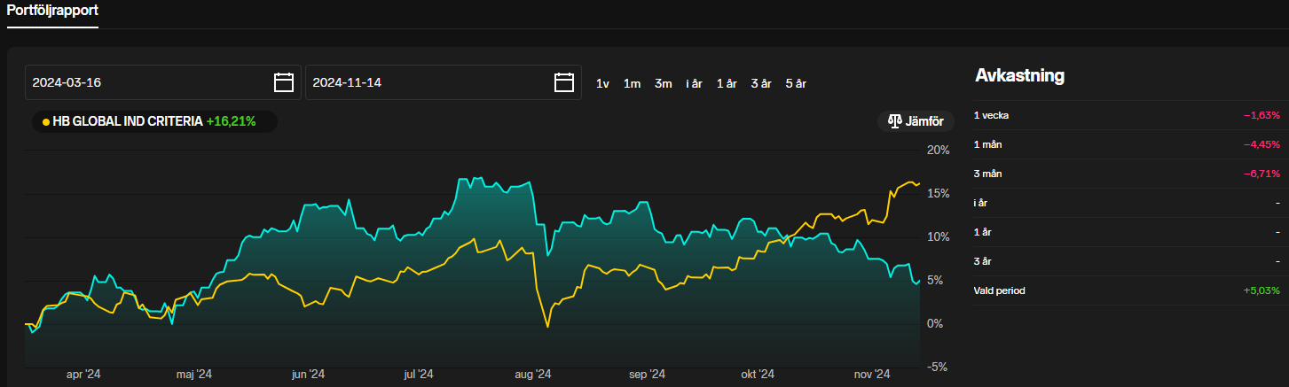Set the chart range to 1 år
The width and height of the screenshot is (1289, 387).
(727, 83)
